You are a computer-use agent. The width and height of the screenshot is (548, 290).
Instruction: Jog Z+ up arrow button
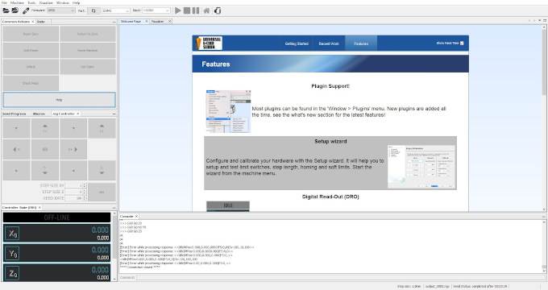coord(102,128)
